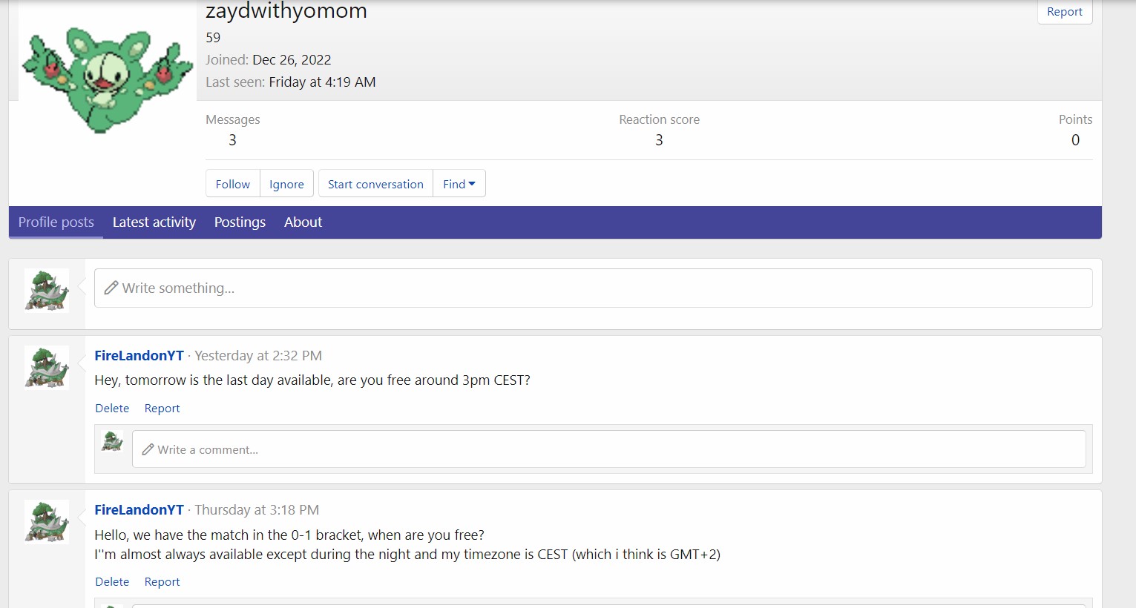
Task: Click the Write a comment field
Action: point(608,449)
